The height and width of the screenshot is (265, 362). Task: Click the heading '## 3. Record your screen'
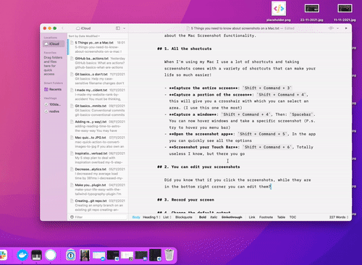click(185, 200)
